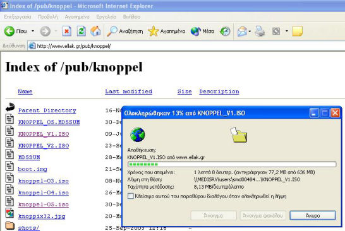This screenshot has height=231, width=345.
Task: Stop page loading with red X icon
Action: [67, 31]
